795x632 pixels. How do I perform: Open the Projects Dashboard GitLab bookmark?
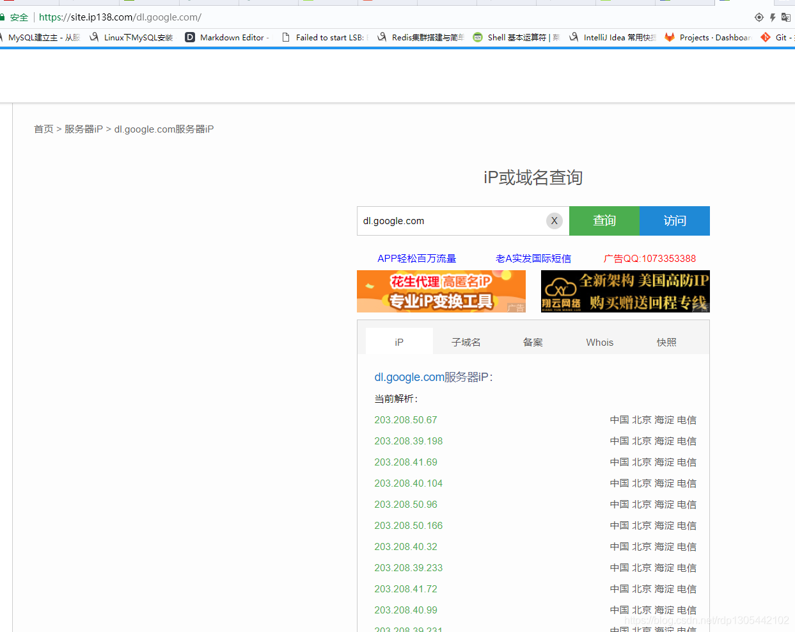708,38
